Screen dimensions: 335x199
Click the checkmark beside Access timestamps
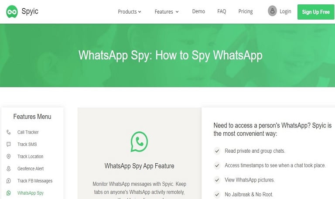[x=217, y=165]
